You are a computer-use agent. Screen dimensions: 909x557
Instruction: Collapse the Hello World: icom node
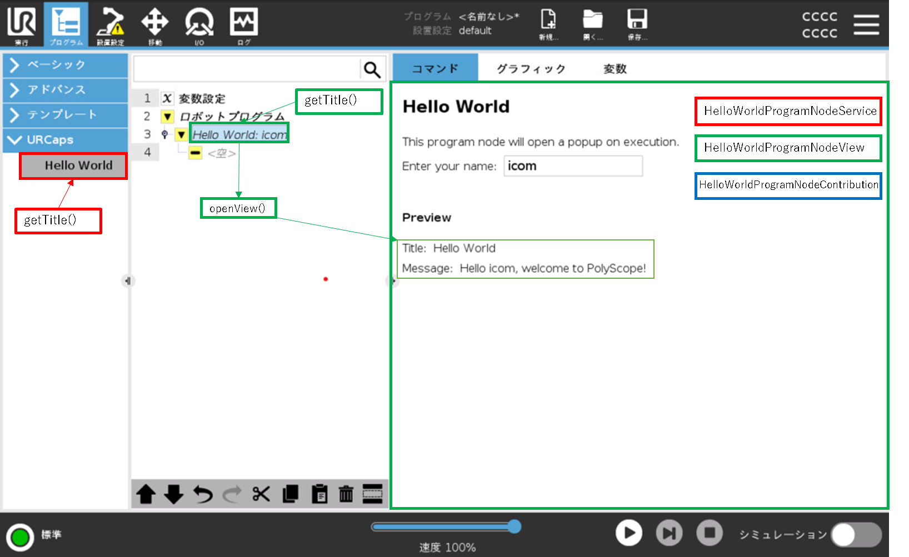[x=181, y=134]
